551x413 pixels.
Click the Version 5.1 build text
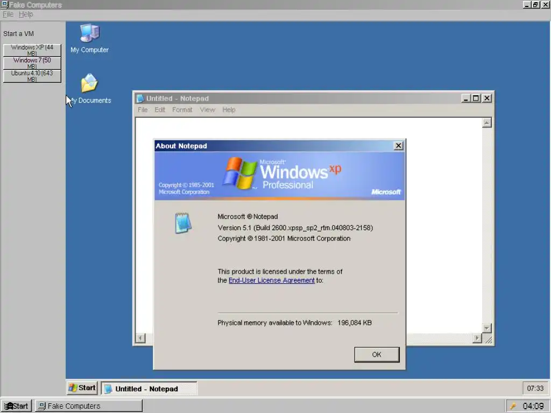pos(295,227)
